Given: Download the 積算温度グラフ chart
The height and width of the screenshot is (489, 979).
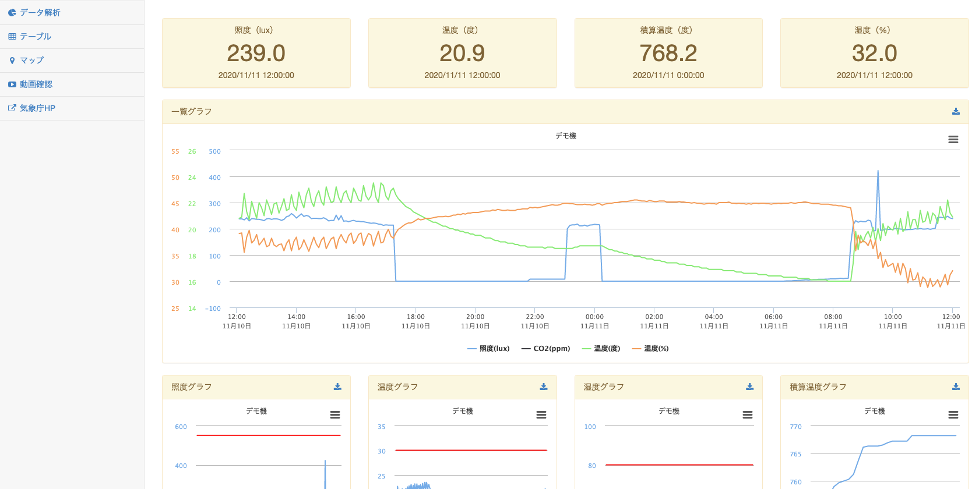Looking at the screenshot, I should [x=956, y=387].
